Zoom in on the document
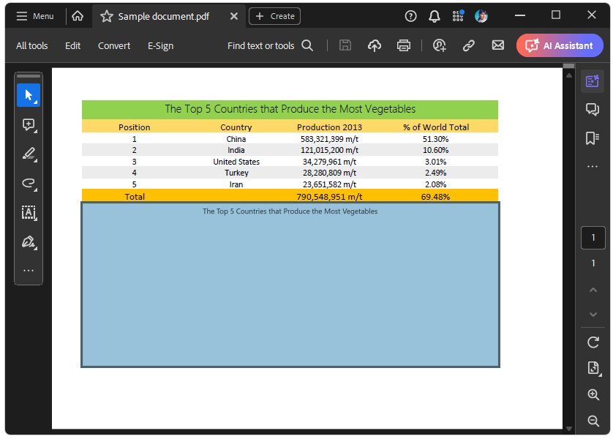The height and width of the screenshot is (439, 613). tap(593, 394)
